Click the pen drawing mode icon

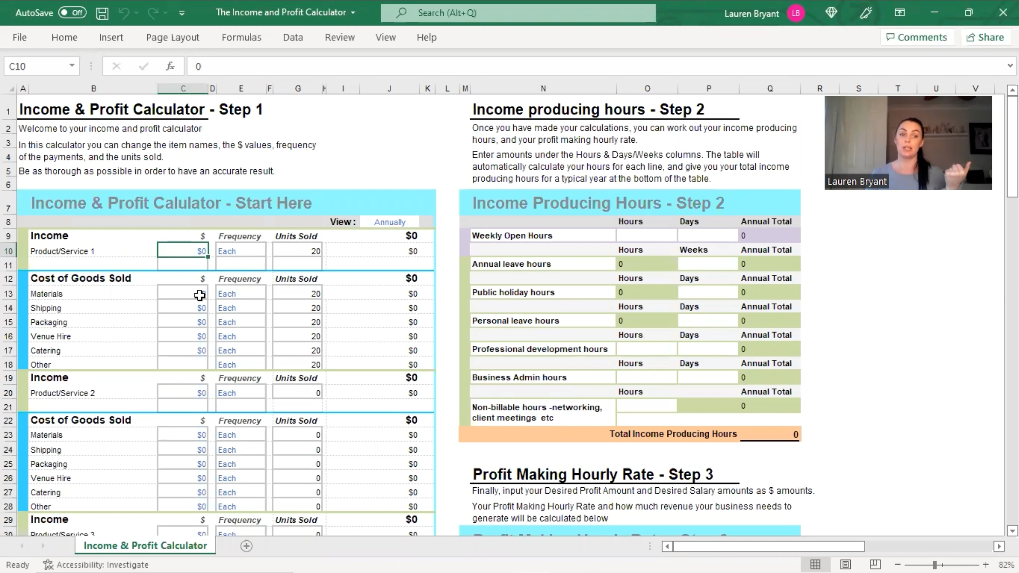coord(866,13)
